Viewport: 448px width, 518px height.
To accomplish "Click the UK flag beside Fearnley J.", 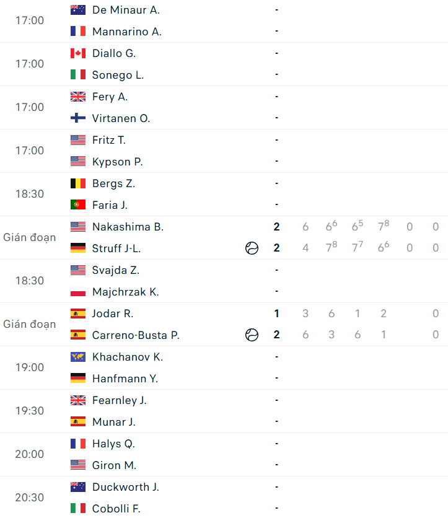I will (78, 400).
